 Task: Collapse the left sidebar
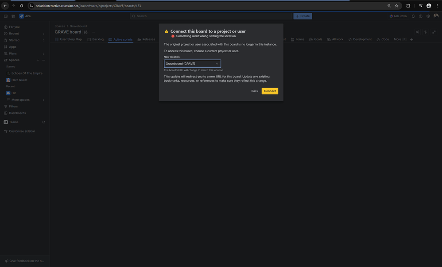coord(4,16)
